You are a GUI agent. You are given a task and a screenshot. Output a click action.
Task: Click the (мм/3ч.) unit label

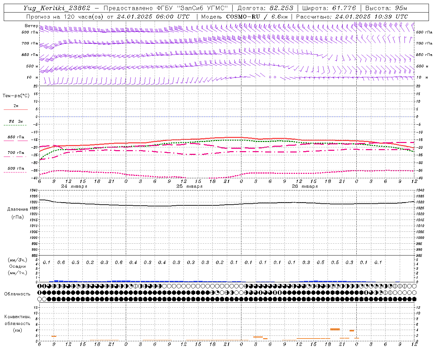[18, 260]
